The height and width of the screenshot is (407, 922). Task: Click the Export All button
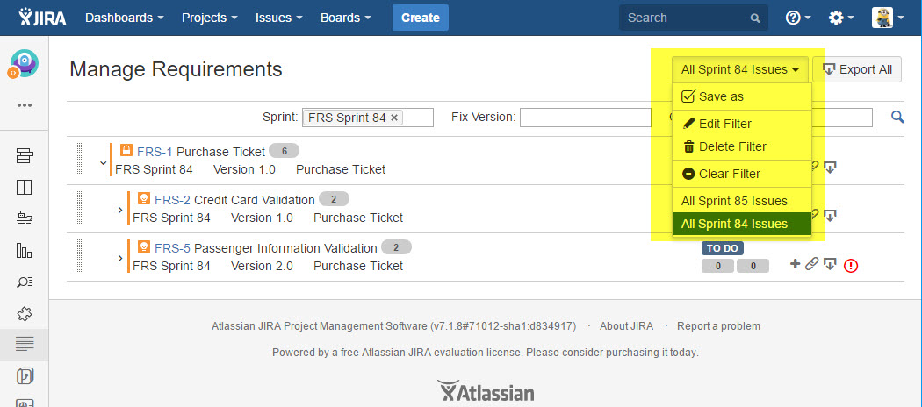(856, 69)
